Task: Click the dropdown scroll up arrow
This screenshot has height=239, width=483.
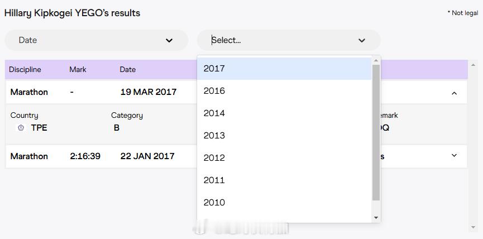Action: pyautogui.click(x=376, y=60)
